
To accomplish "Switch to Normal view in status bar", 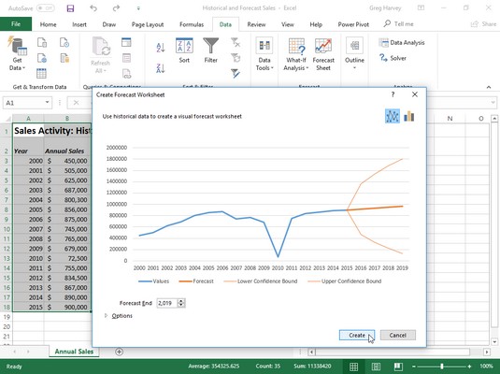I will tap(353, 367).
